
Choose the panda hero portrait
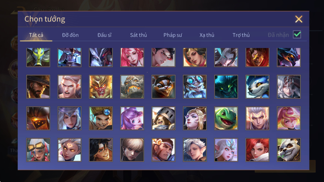coord(289,150)
